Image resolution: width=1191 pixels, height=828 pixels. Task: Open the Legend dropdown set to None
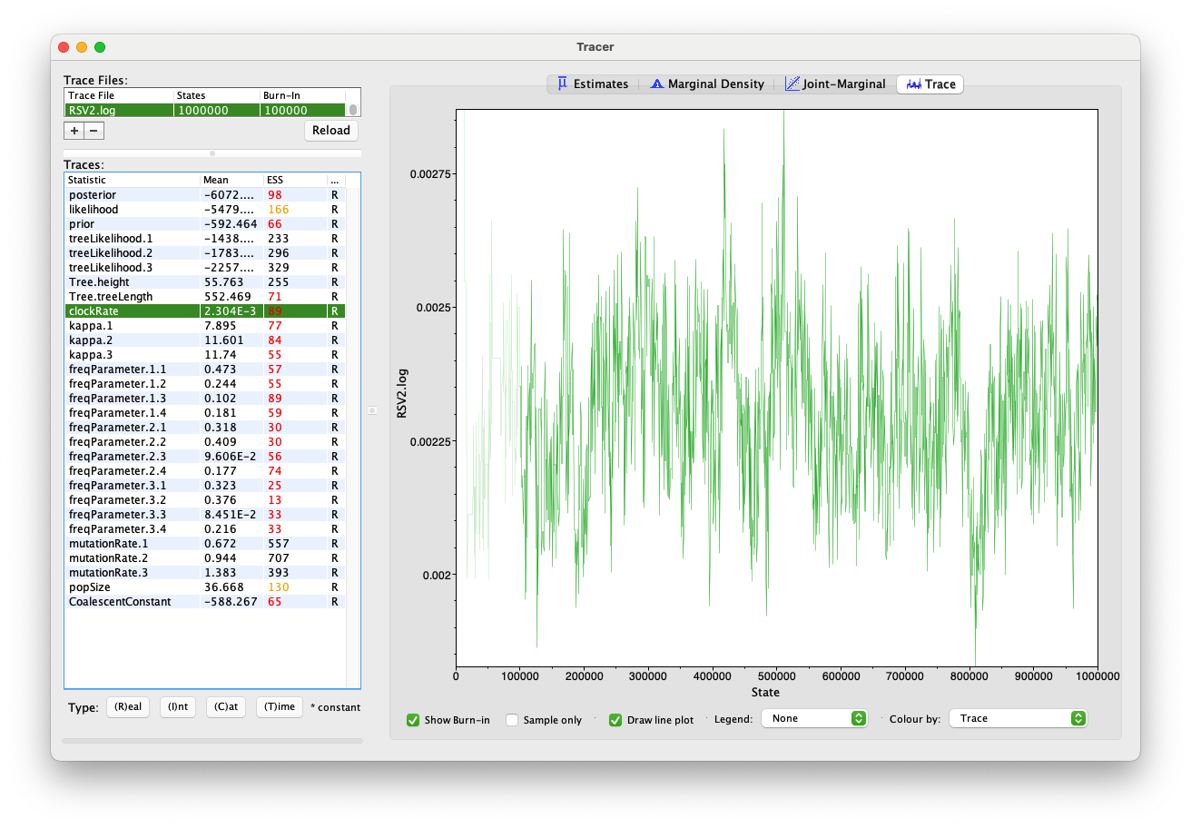[x=814, y=718]
